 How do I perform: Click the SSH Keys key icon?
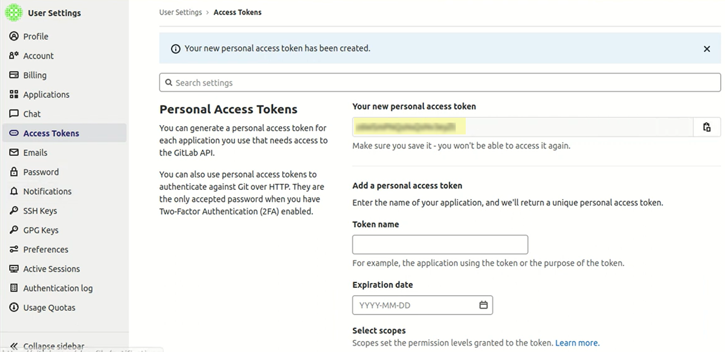(14, 210)
